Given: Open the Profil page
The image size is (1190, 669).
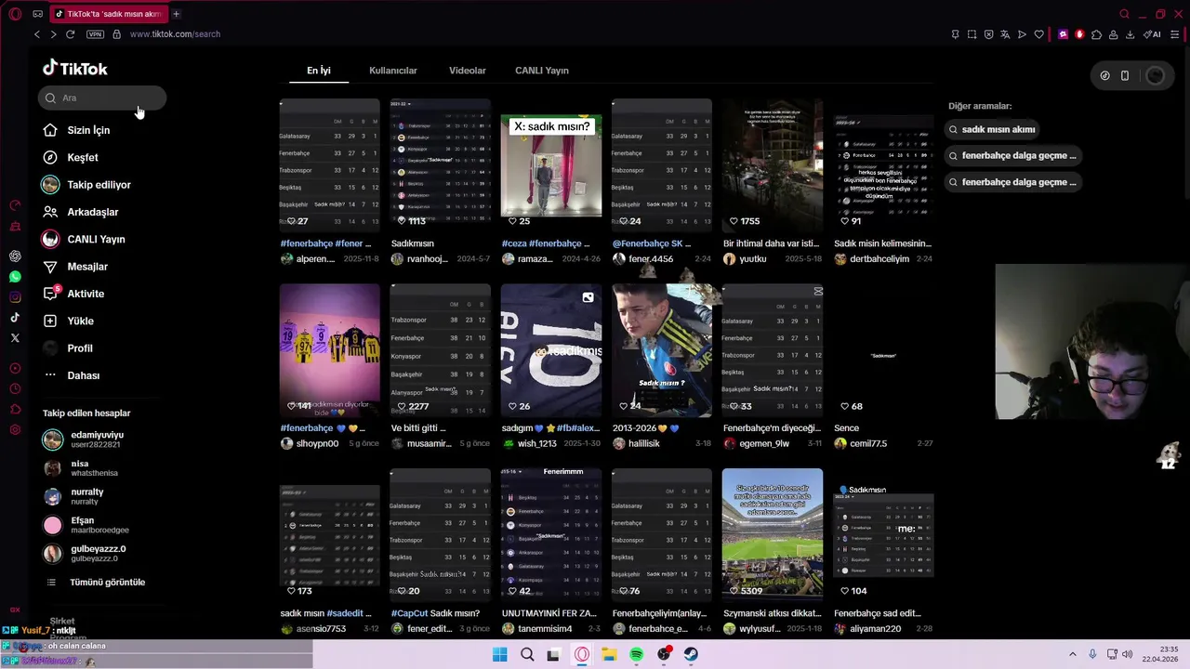Looking at the screenshot, I should (x=67, y=348).
